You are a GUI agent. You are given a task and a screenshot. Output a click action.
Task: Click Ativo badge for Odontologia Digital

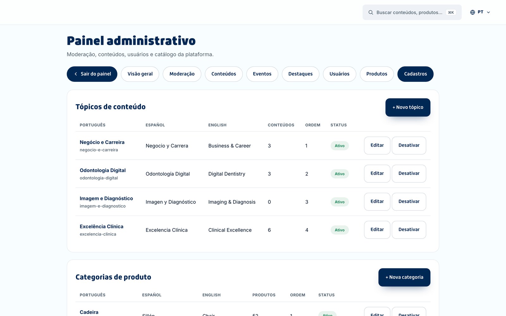coord(340,174)
